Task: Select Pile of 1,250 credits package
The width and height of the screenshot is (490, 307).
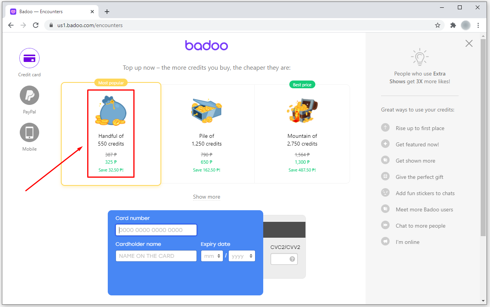Action: tap(207, 134)
